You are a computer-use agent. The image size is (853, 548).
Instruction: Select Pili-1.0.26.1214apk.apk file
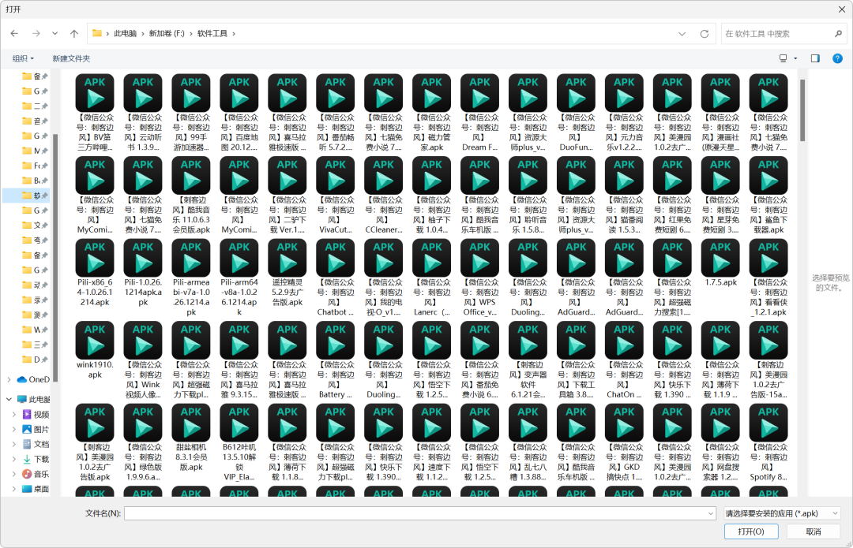pos(143,273)
